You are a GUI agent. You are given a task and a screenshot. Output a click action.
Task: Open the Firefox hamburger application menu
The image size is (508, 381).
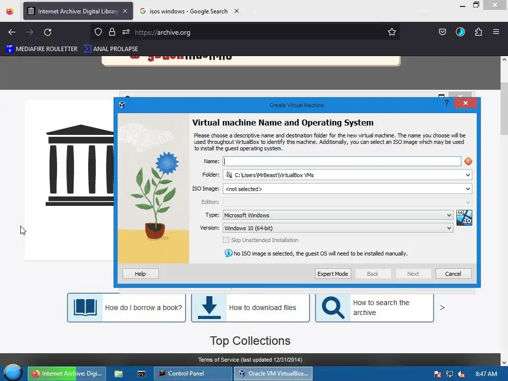coord(496,32)
